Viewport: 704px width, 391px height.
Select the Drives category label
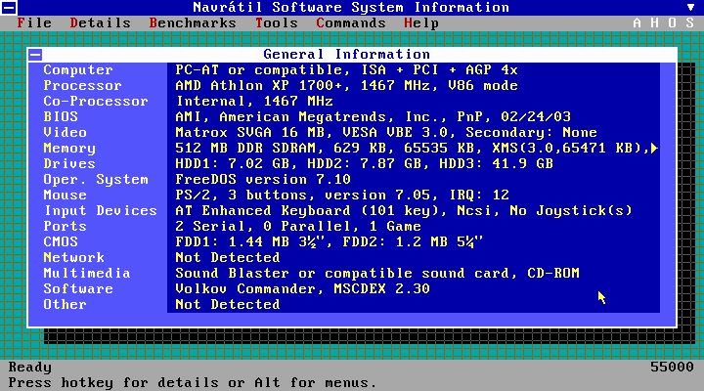tap(69, 164)
